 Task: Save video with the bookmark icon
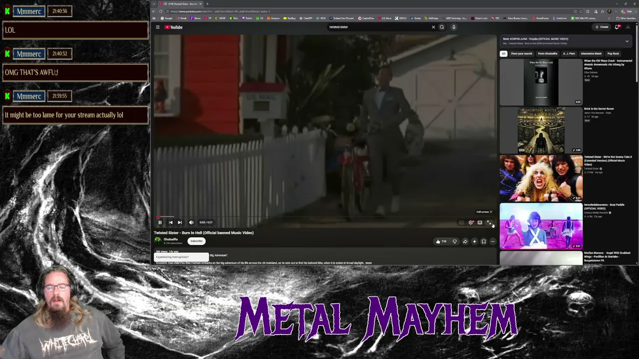[483, 242]
